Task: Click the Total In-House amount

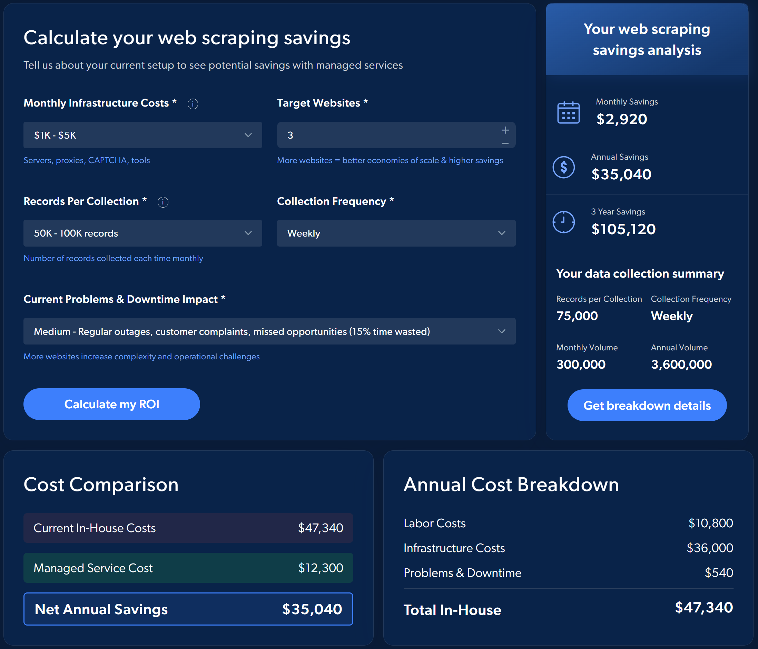Action: pos(703,607)
